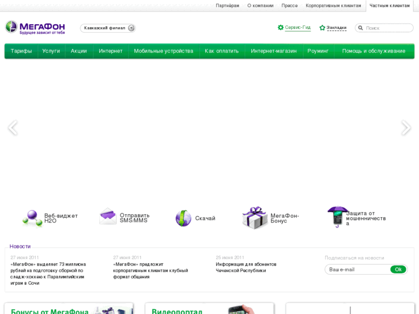419x314 pixels.
Task: Click the Веб-виджет H2O molecule icon
Action: pyautogui.click(x=32, y=218)
